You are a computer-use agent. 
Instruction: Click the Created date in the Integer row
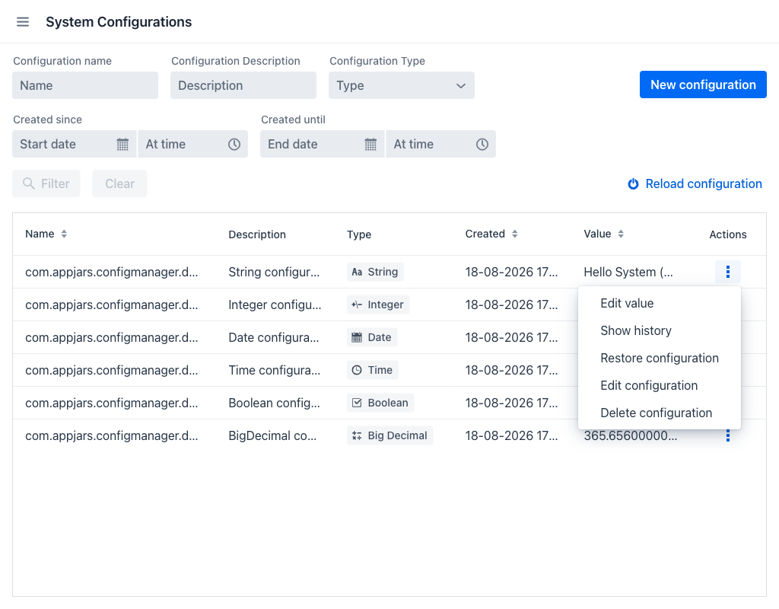pyautogui.click(x=511, y=304)
